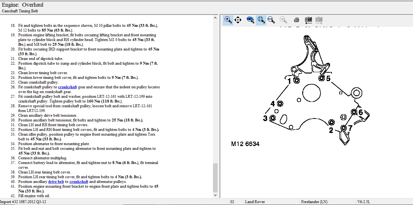
Task: Click the Freelander (LN) model field
Action: (x=314, y=202)
